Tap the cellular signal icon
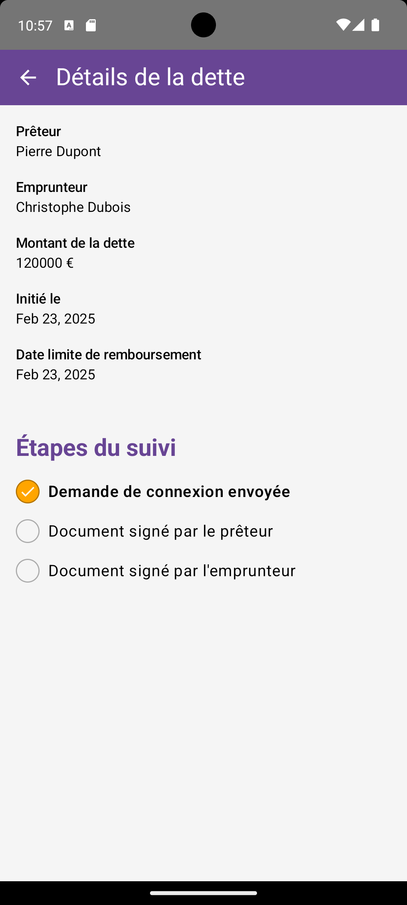This screenshot has height=905, width=407. [358, 25]
